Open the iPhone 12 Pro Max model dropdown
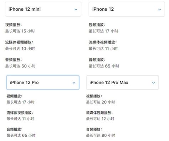This screenshot has width=169, height=141. pos(122,82)
